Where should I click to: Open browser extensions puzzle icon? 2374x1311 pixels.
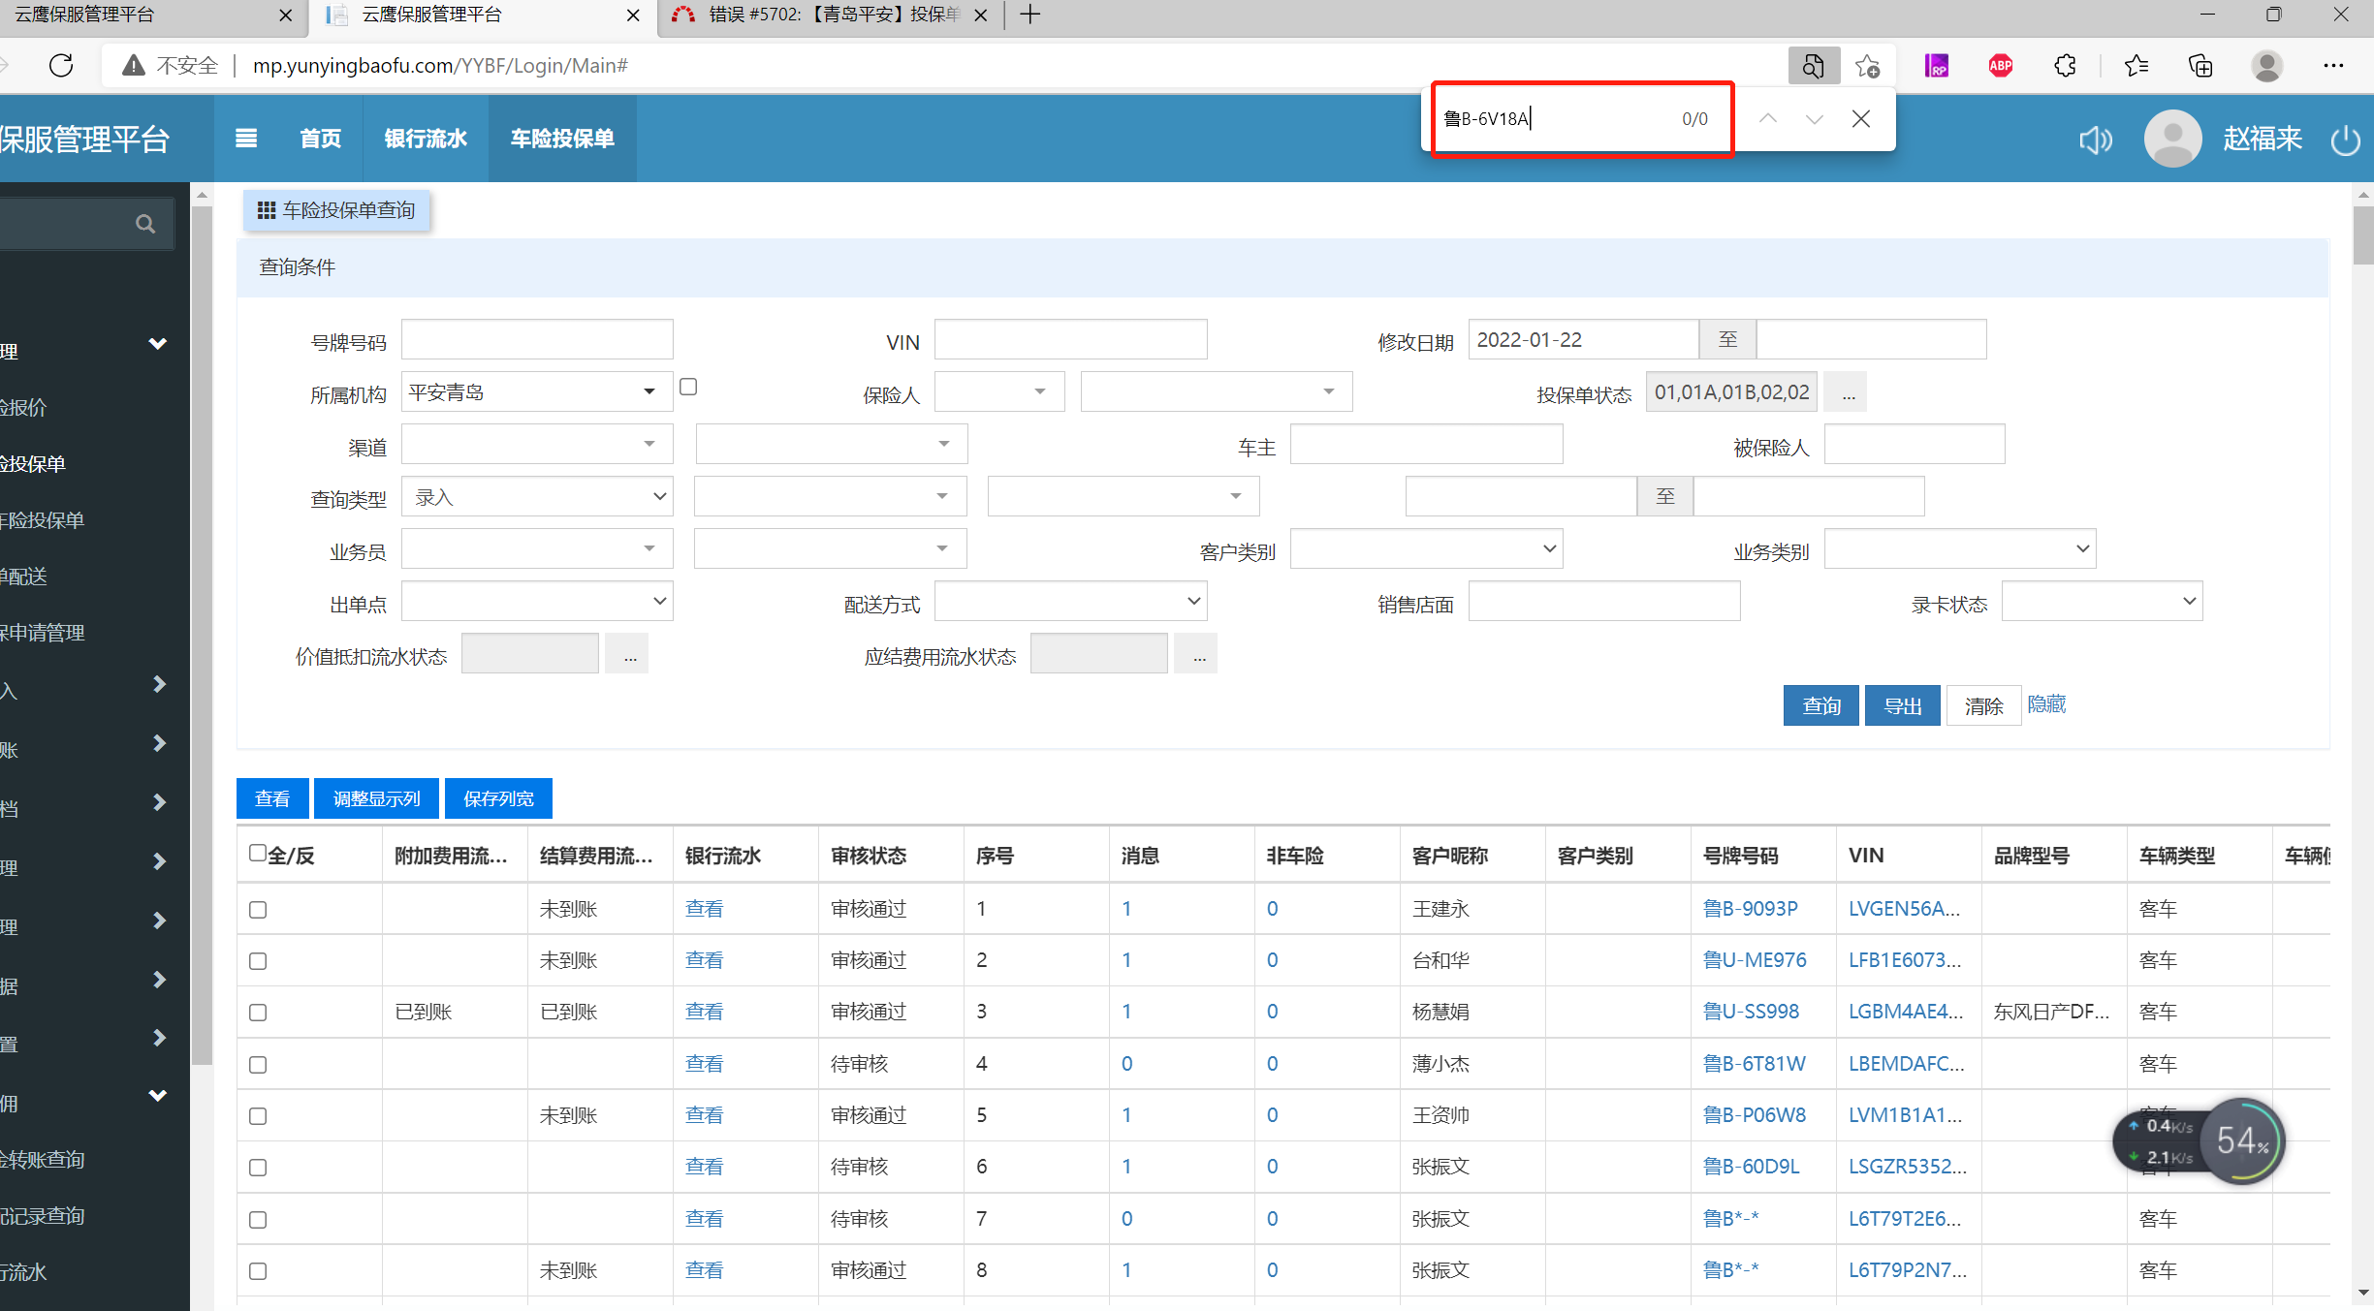2065,66
